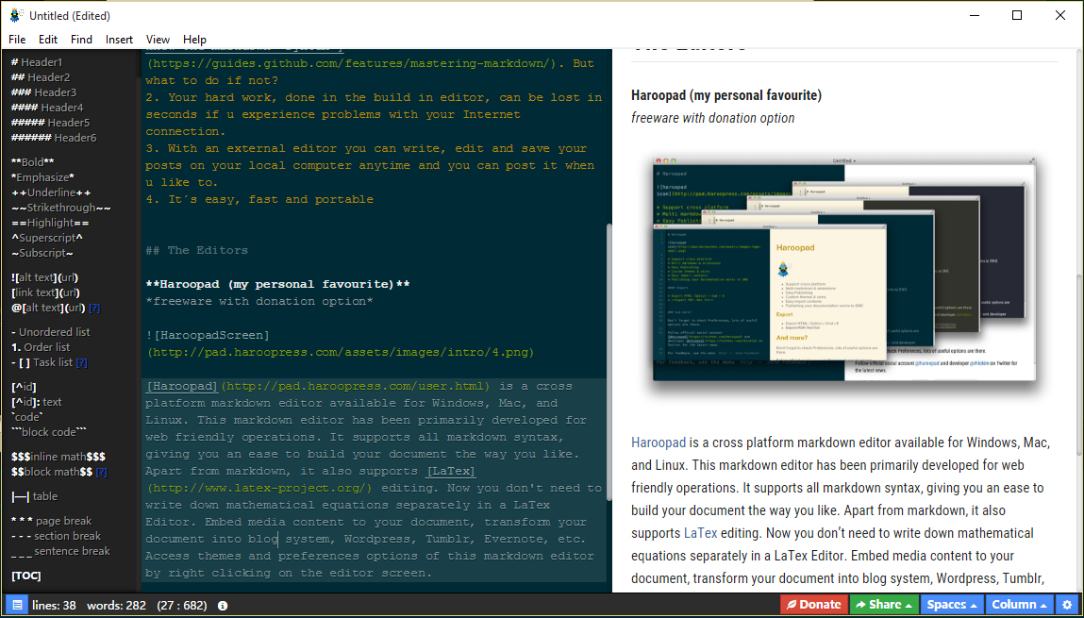Insert '^Superscript^' syntax from sidebar
The width and height of the screenshot is (1084, 618).
pos(47,239)
